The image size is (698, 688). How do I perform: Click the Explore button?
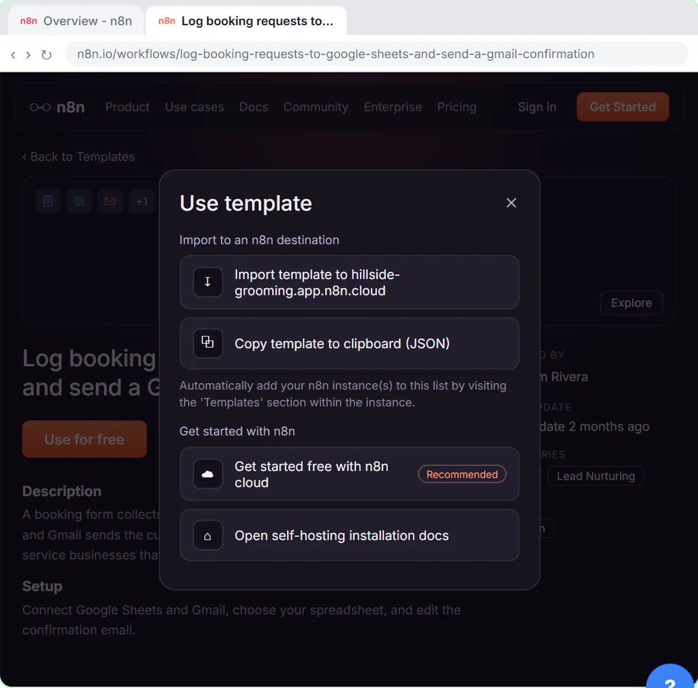click(631, 303)
